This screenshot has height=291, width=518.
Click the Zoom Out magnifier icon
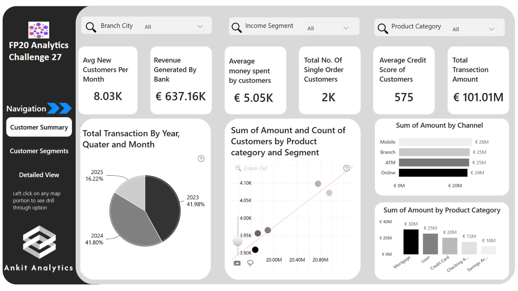tap(238, 168)
